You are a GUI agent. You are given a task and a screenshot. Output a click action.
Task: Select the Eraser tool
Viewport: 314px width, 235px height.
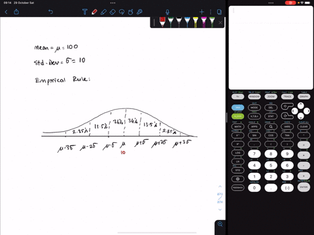point(113,12)
